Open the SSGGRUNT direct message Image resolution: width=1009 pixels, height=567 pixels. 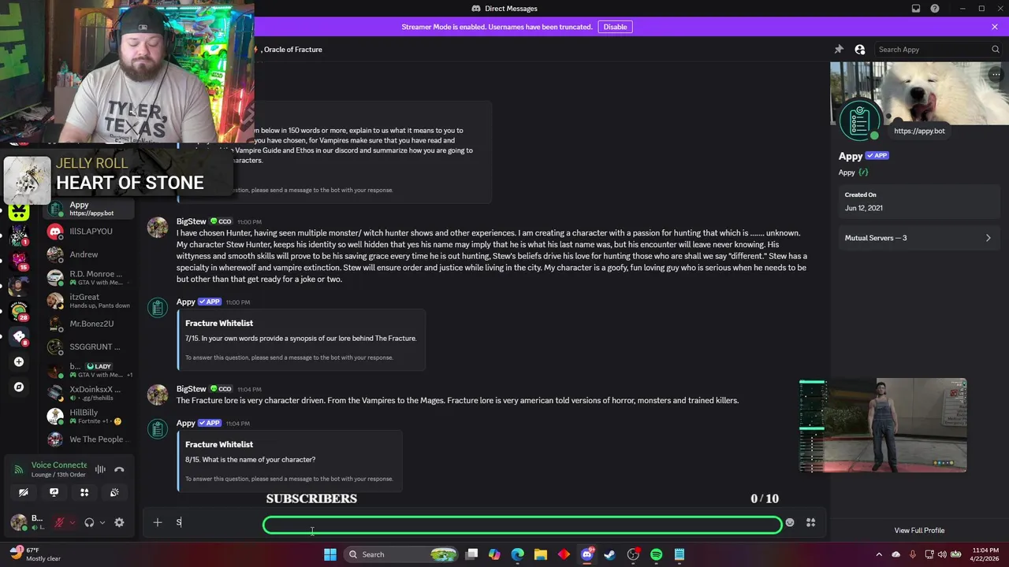tap(88, 346)
